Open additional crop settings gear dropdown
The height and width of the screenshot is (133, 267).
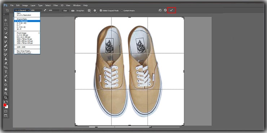95,10
